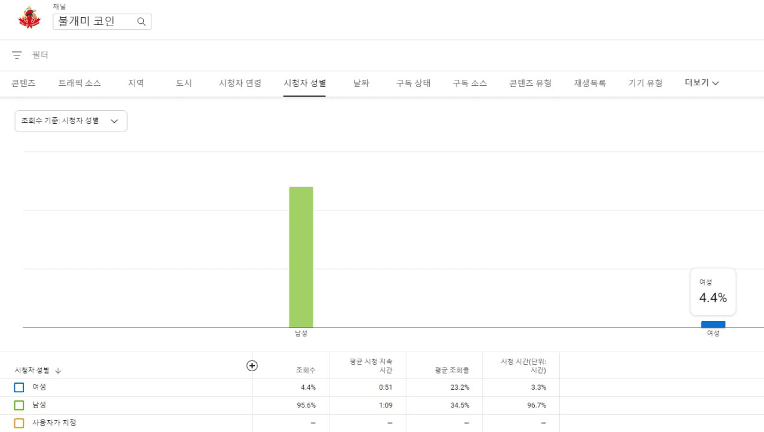Expand the 더보기 tab menu

click(x=701, y=83)
